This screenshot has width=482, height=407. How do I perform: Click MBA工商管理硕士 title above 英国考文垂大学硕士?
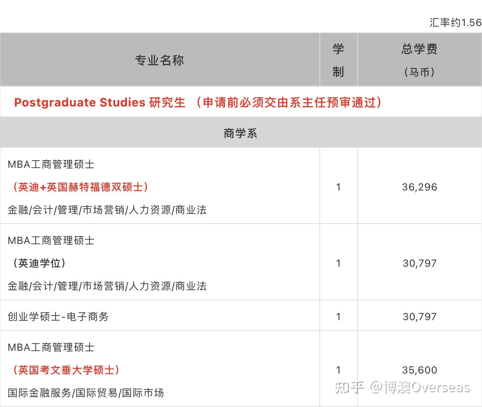(x=51, y=347)
